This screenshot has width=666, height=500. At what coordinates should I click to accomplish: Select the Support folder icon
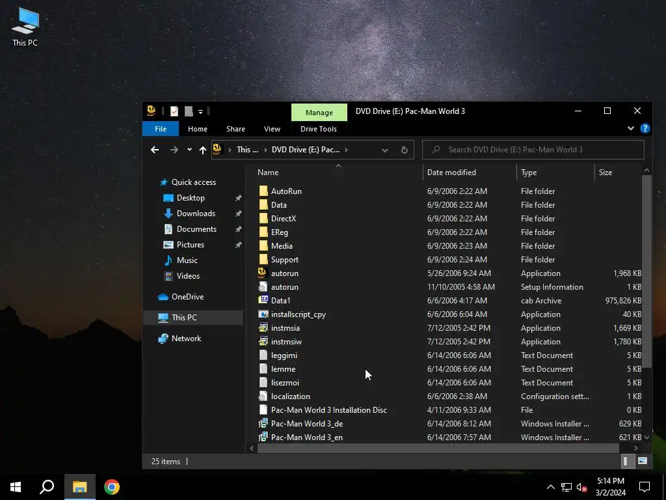263,259
